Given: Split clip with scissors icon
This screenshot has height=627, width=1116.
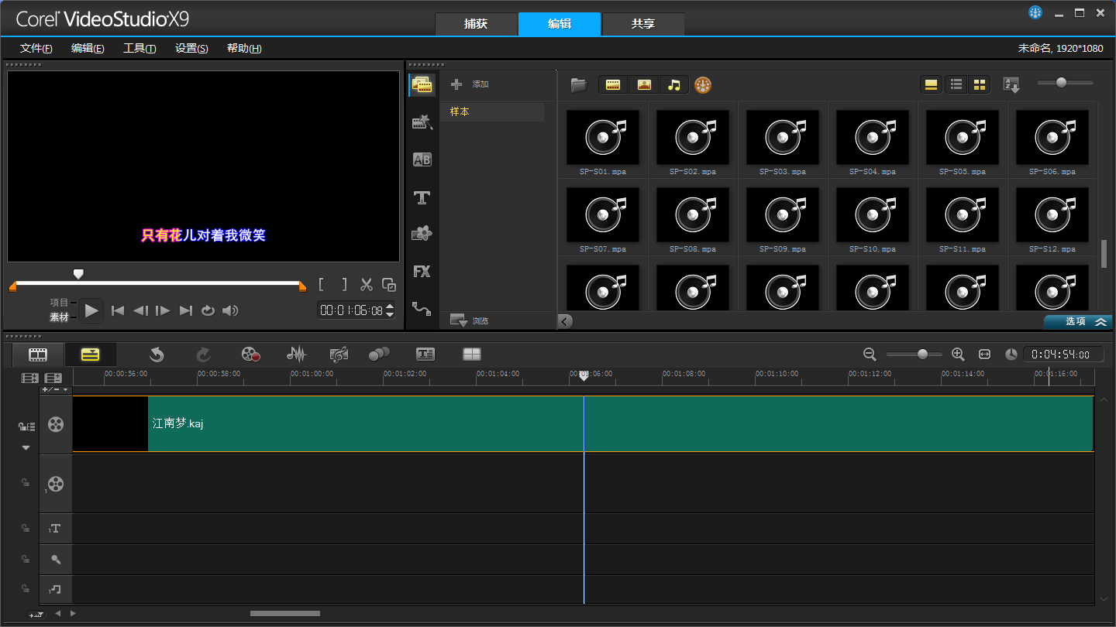Looking at the screenshot, I should tap(367, 285).
